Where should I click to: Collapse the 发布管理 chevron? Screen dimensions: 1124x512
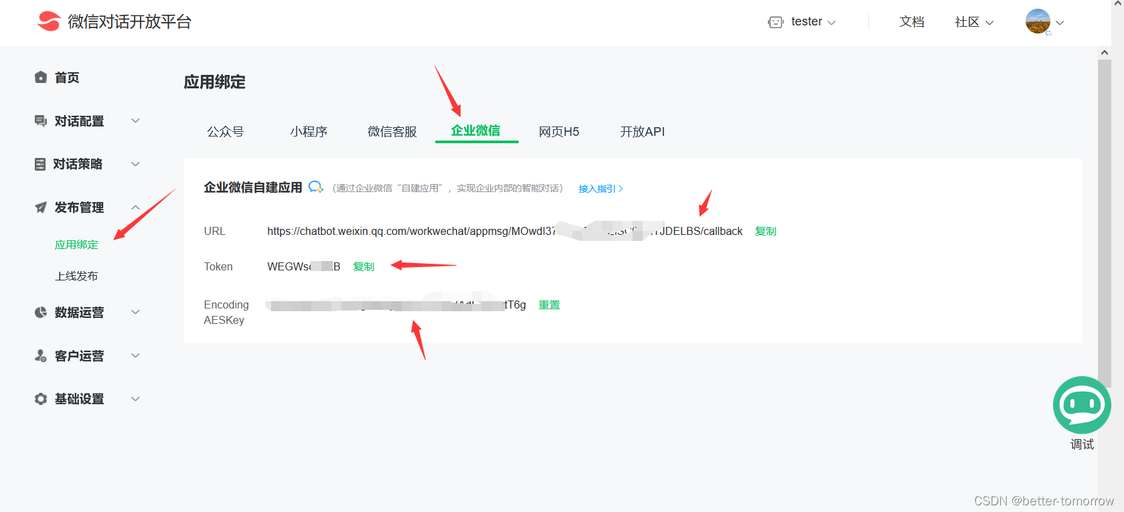[135, 207]
